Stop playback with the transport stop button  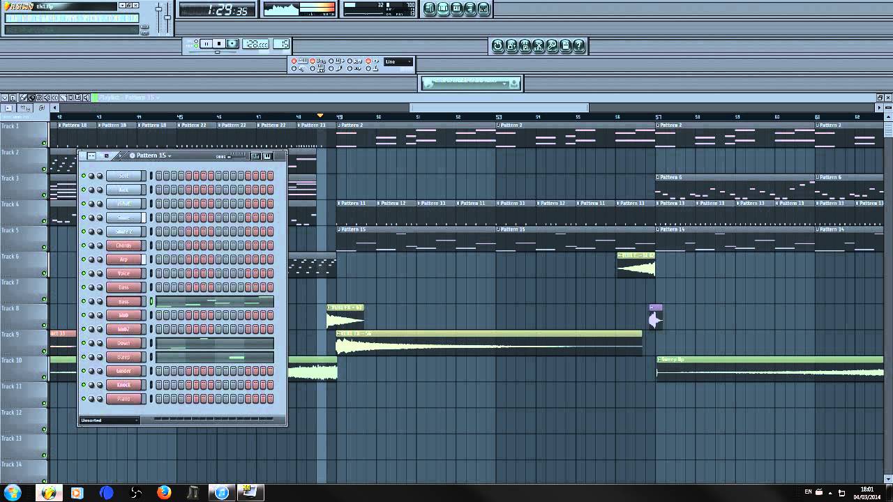point(219,43)
